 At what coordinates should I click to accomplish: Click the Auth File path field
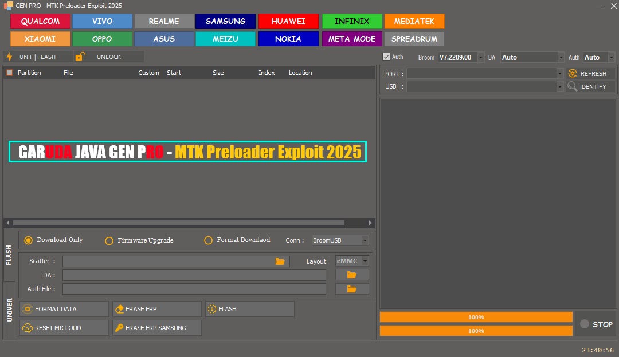194,289
